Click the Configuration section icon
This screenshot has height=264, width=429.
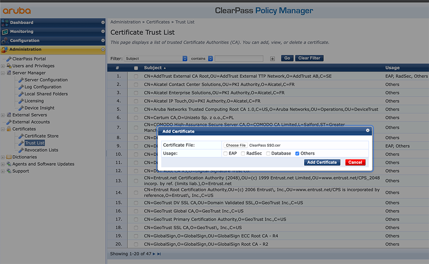coord(5,41)
